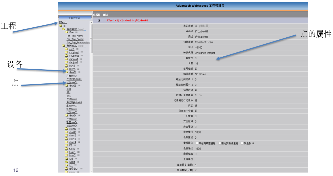Screen dimensions: 333x176
Task: Click the address value 40102
Action: coord(199,47)
